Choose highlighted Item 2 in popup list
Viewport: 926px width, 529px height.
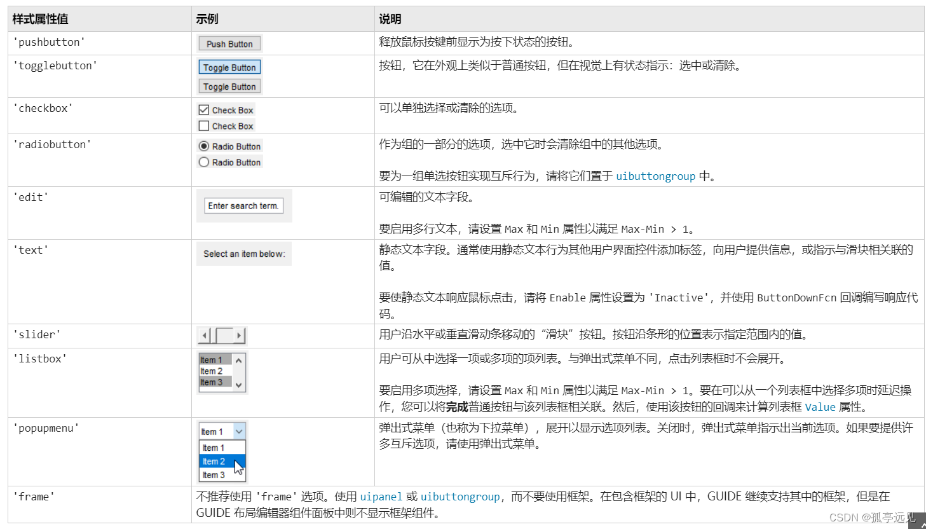(222, 462)
